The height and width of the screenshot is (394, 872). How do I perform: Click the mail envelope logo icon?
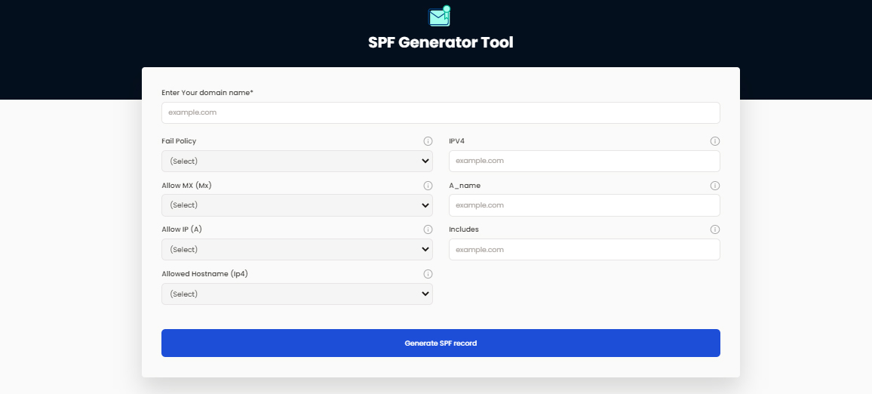click(x=439, y=17)
